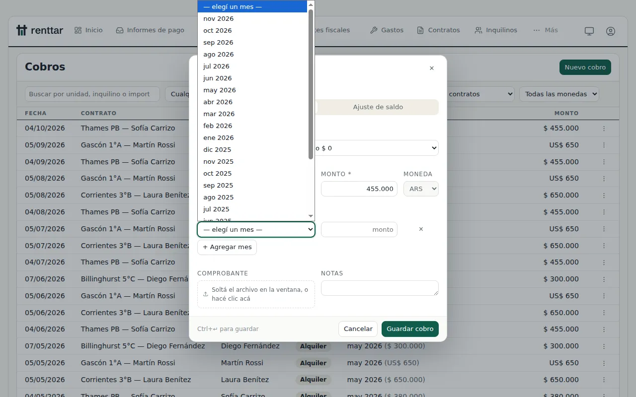The image size is (636, 397).
Task: Select the '— elegí un mes —' list option
Action: click(x=252, y=6)
